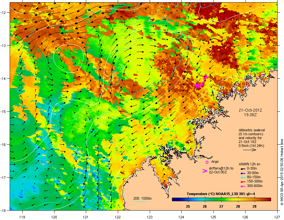Click the 126 longitude axis label

point(245,217)
